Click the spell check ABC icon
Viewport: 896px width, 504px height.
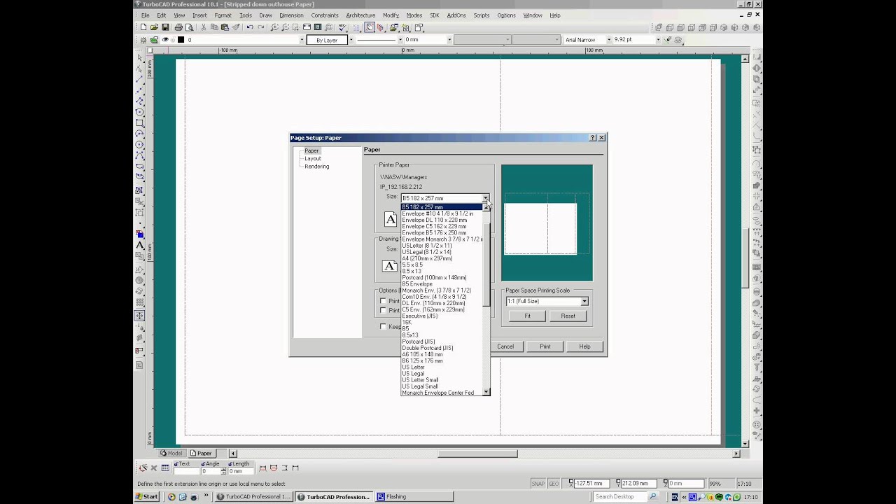tap(342, 27)
